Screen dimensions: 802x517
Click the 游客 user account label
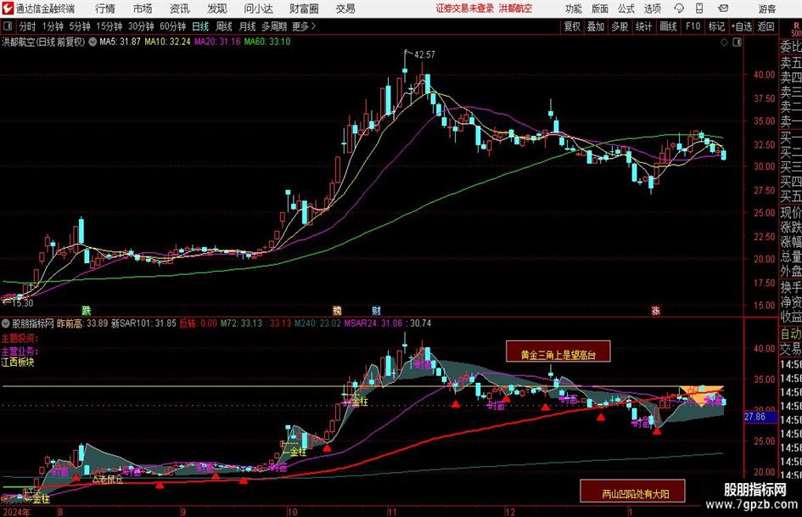pyautogui.click(x=766, y=8)
